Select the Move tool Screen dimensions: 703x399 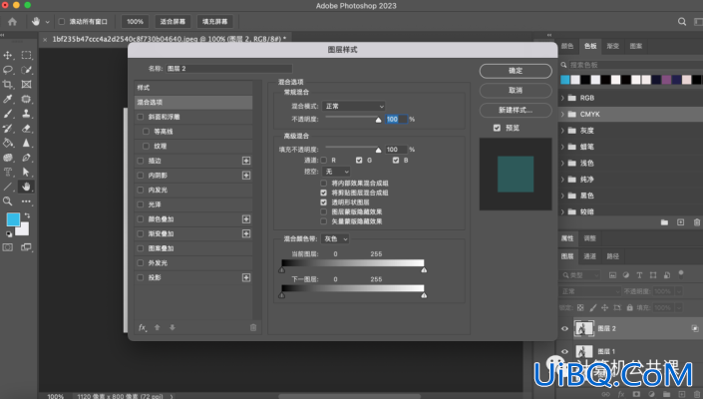coord(8,55)
